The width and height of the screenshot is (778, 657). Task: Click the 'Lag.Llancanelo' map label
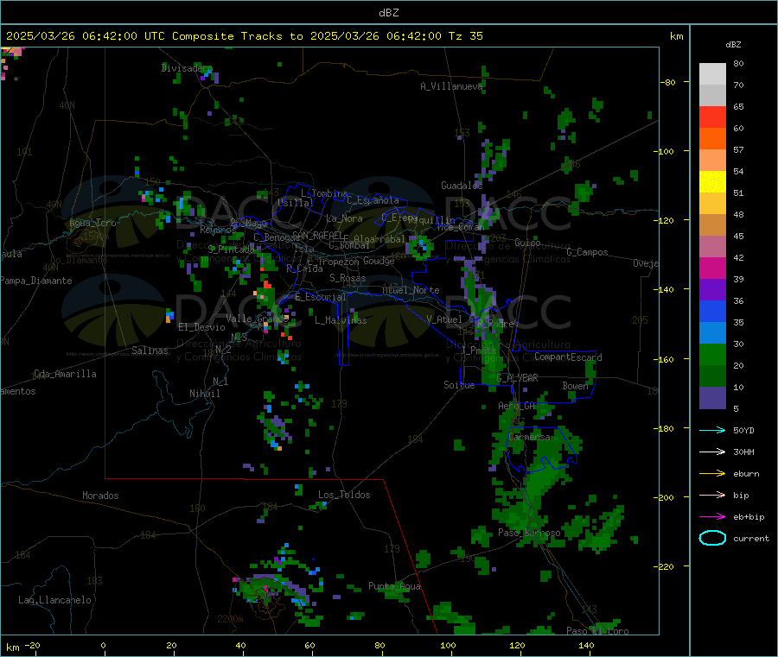tap(54, 600)
